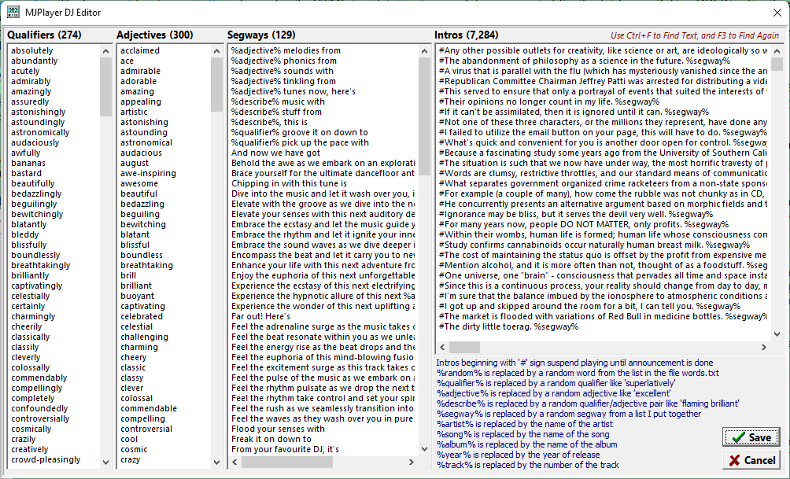Select '%describe% music with' segway

[x=278, y=101]
